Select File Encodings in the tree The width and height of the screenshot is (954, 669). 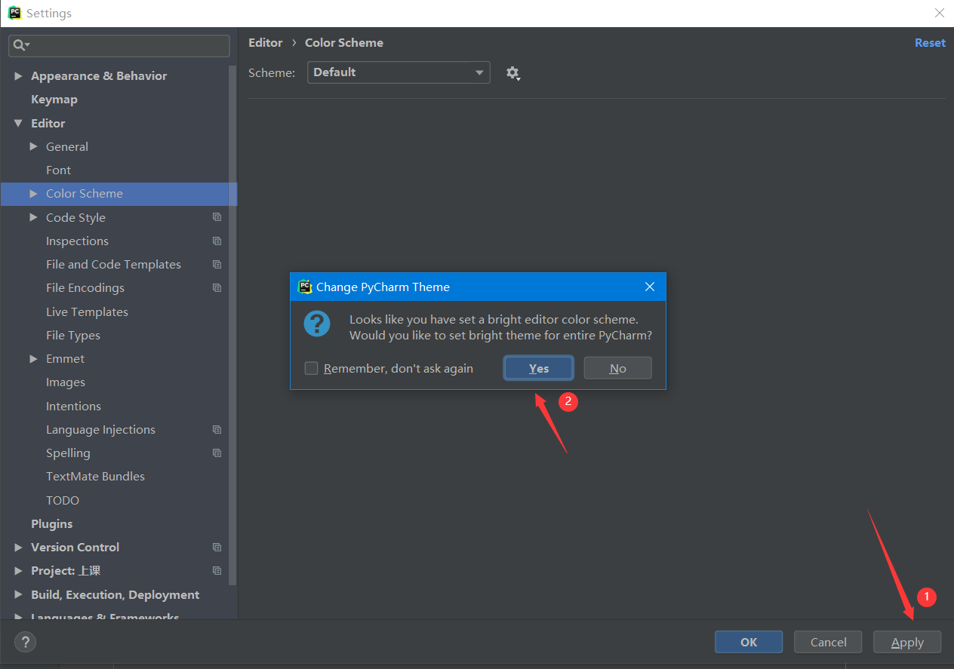pyautogui.click(x=85, y=288)
